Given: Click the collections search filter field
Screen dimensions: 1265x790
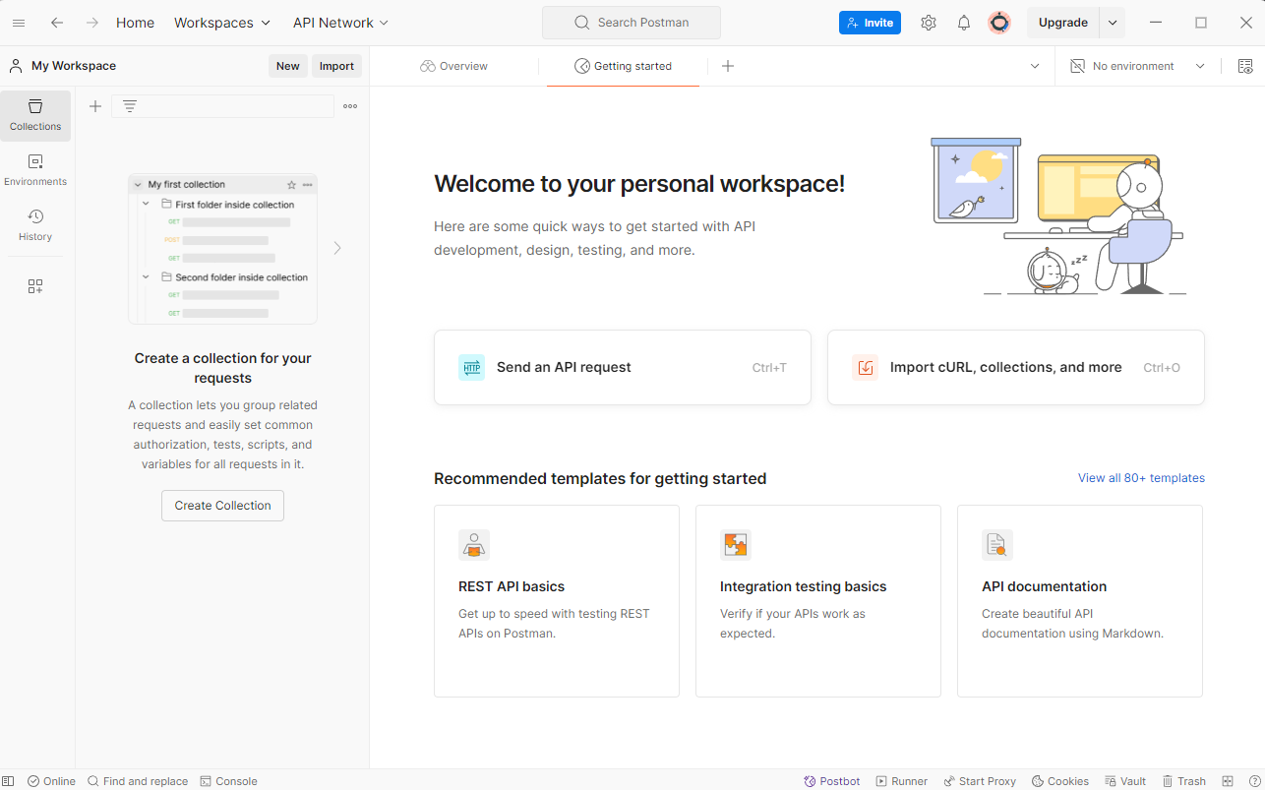Looking at the screenshot, I should pos(223,106).
